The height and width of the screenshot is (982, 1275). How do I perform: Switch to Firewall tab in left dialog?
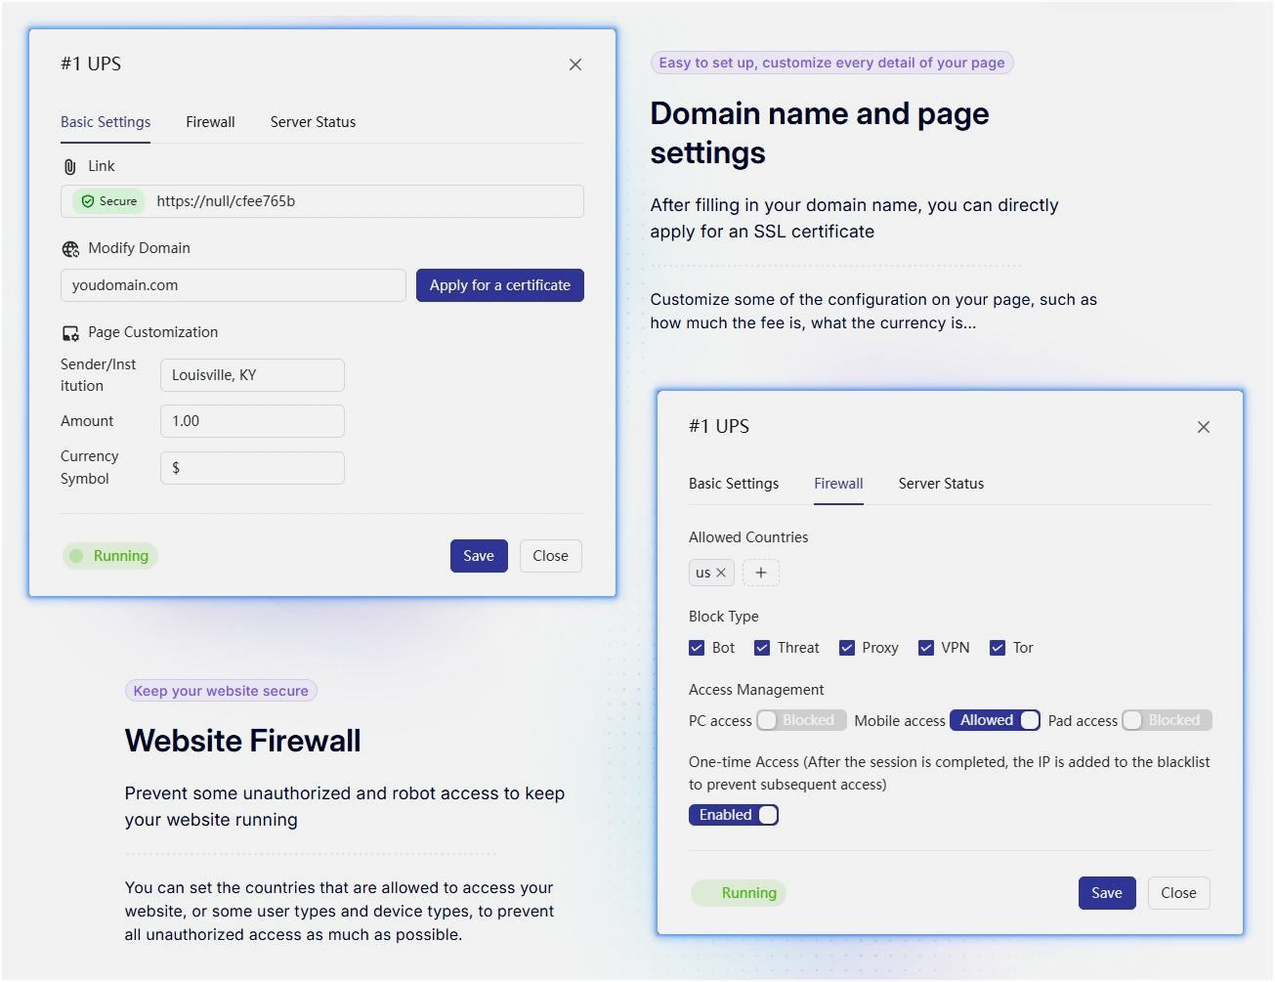[x=210, y=122]
